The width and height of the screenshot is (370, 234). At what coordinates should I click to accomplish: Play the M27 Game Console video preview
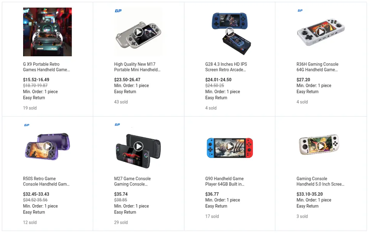click(x=138, y=145)
